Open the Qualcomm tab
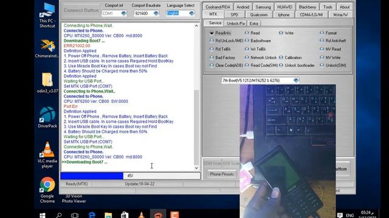 (259, 15)
